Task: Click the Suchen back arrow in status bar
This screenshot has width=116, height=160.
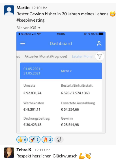Action: (24, 34)
